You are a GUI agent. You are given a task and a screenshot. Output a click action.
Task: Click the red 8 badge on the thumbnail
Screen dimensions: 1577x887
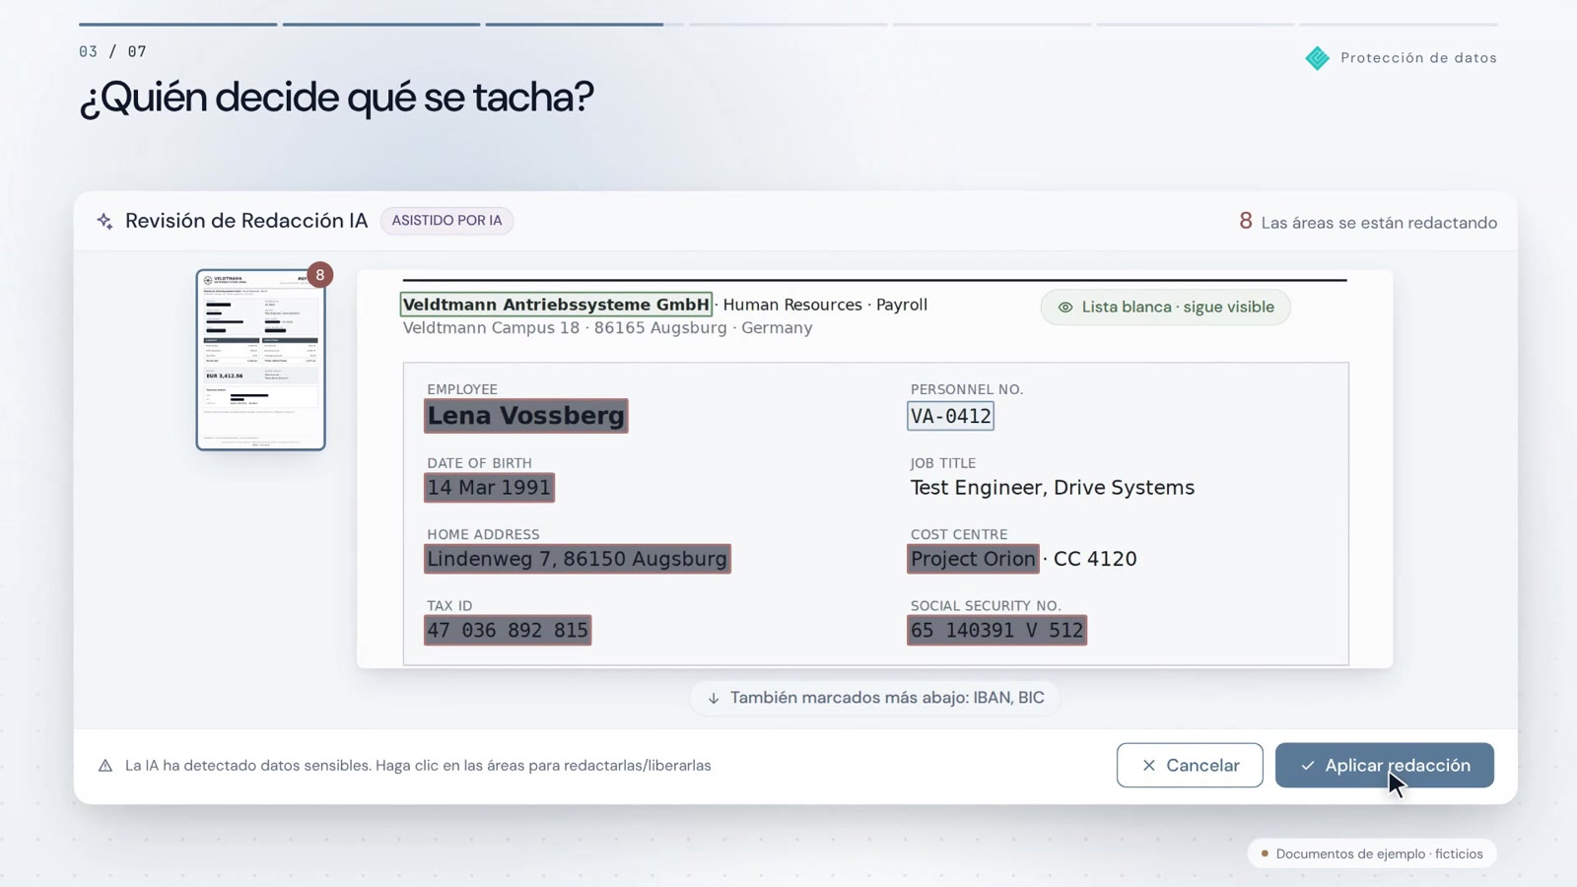(319, 275)
